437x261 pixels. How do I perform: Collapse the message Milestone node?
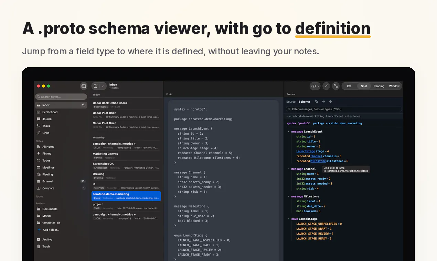click(x=288, y=196)
